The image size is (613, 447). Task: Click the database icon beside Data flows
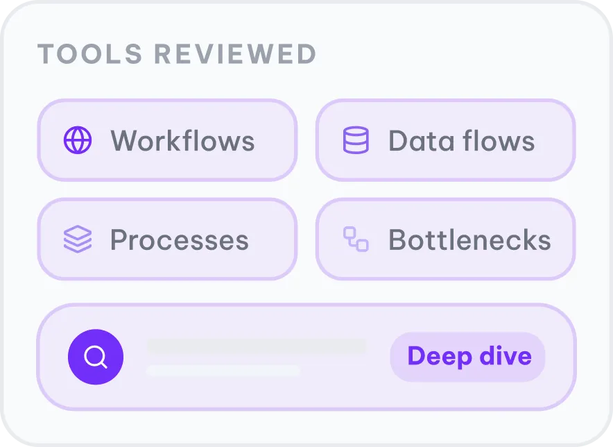pyautogui.click(x=356, y=140)
